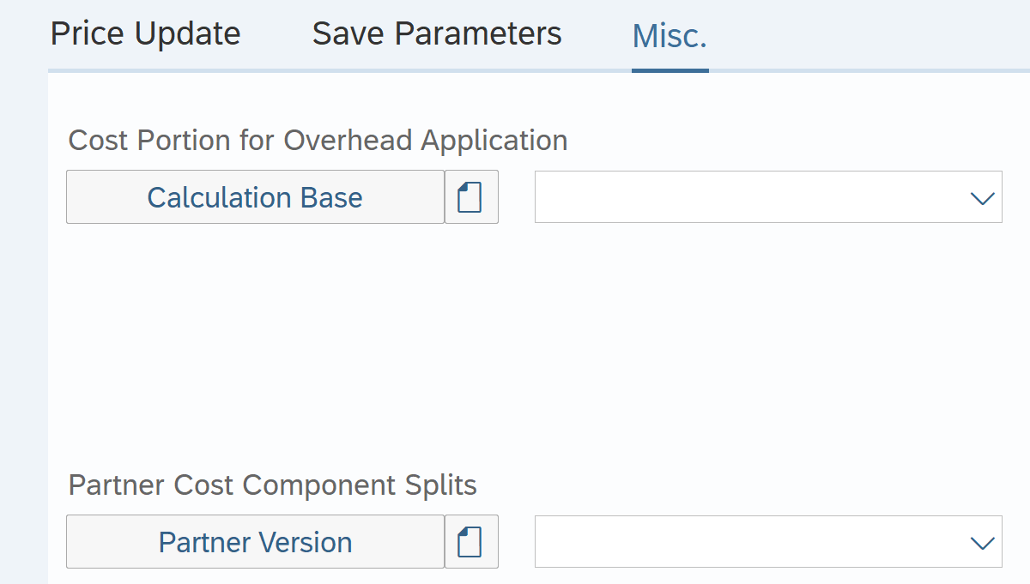Expand the Partner Version dropdown arrow

(980, 543)
